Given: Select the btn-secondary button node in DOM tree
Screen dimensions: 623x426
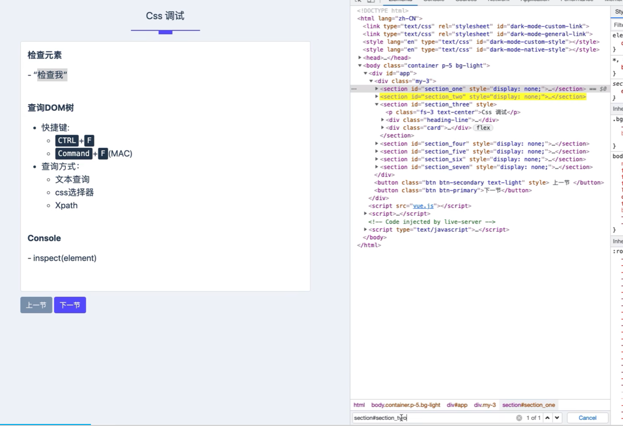Looking at the screenshot, I should (x=489, y=183).
